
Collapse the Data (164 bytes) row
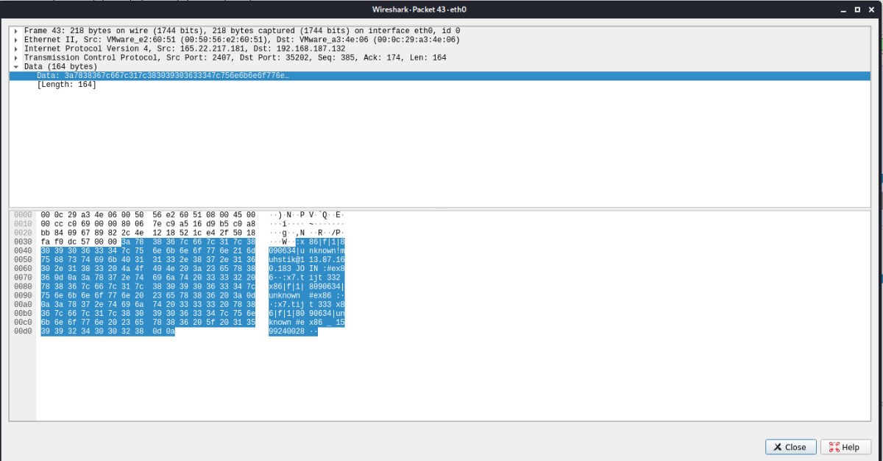pos(15,66)
